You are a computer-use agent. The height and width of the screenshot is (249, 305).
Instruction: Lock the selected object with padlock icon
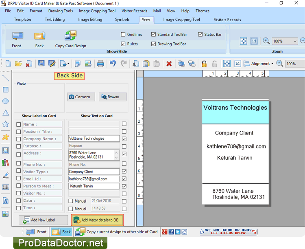pos(204,64)
